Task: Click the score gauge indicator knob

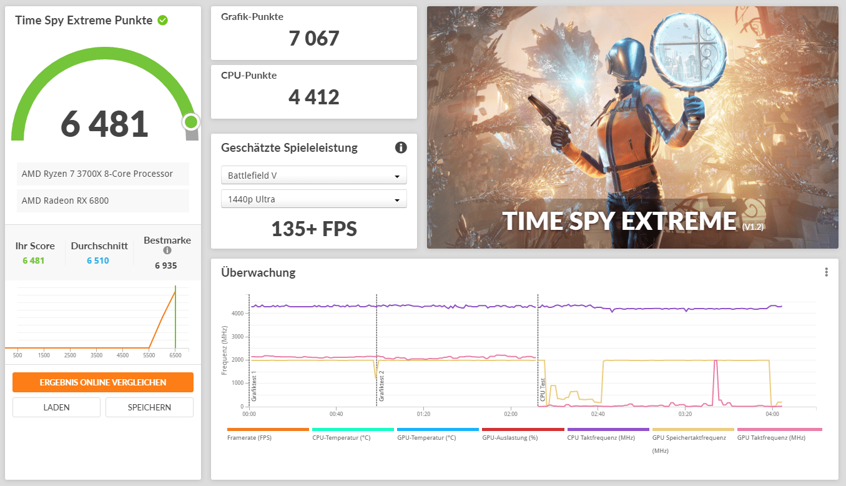Action: 191,122
